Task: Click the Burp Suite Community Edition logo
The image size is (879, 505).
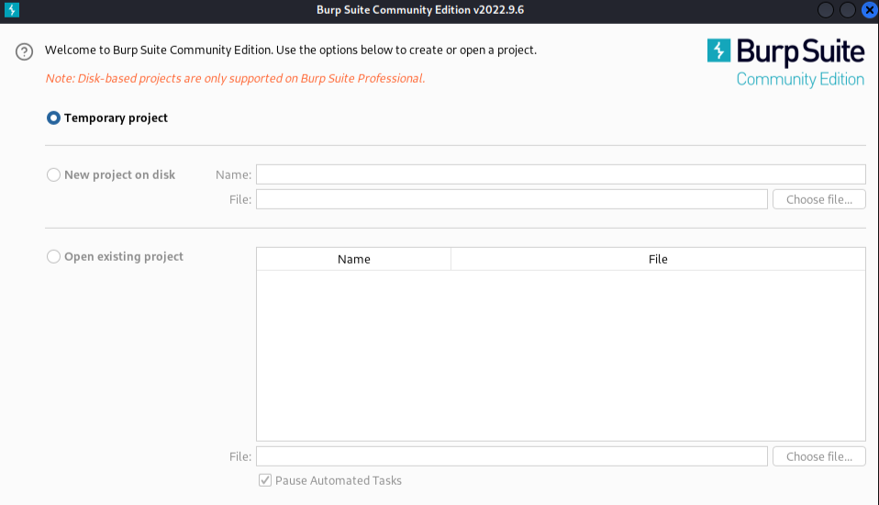Action: pyautogui.click(x=785, y=62)
